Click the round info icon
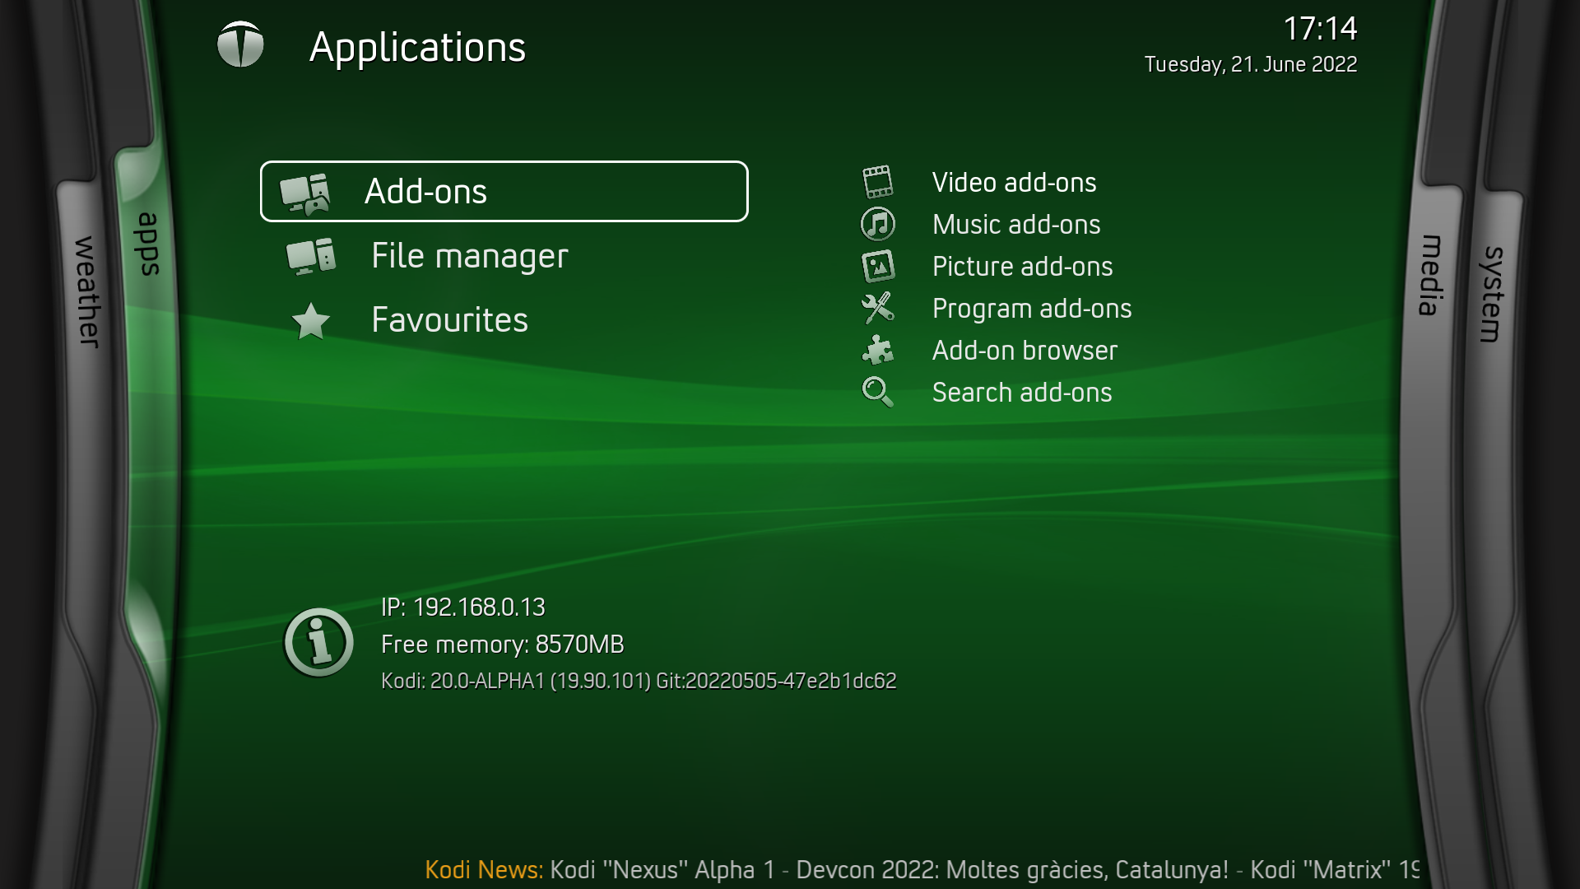Screen dimensions: 1580x889 318,643
